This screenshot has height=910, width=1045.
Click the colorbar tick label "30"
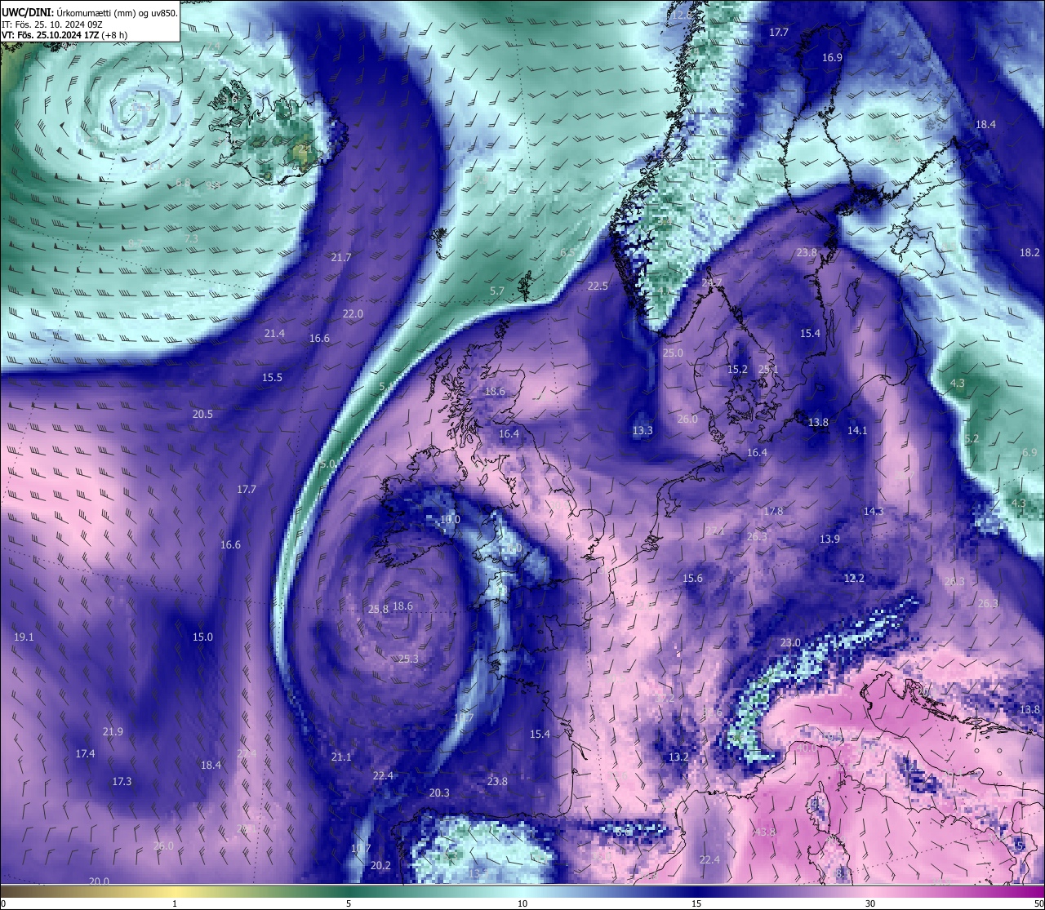tap(870, 903)
